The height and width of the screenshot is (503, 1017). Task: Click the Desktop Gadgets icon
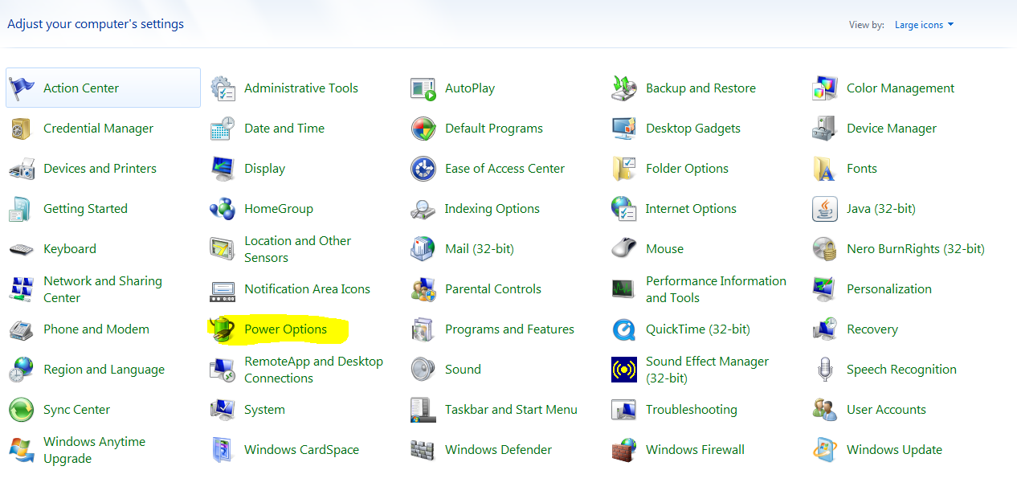[x=624, y=128]
